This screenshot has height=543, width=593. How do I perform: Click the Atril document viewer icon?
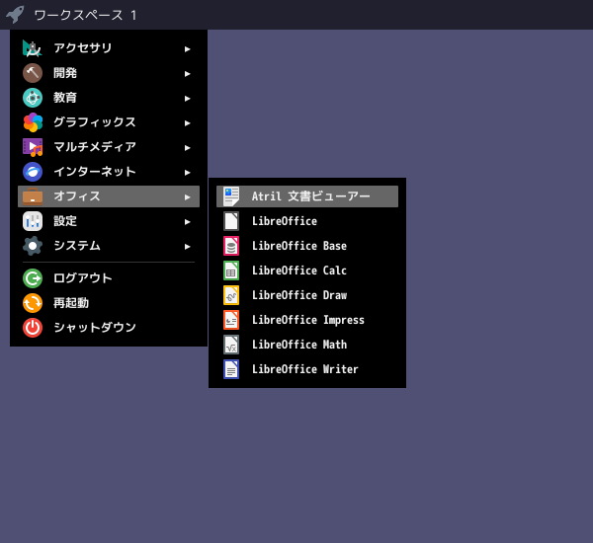(231, 196)
